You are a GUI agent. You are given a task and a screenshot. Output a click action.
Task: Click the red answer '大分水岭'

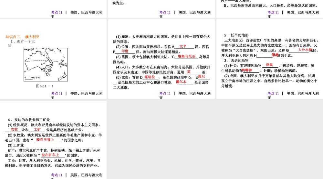(305, 50)
